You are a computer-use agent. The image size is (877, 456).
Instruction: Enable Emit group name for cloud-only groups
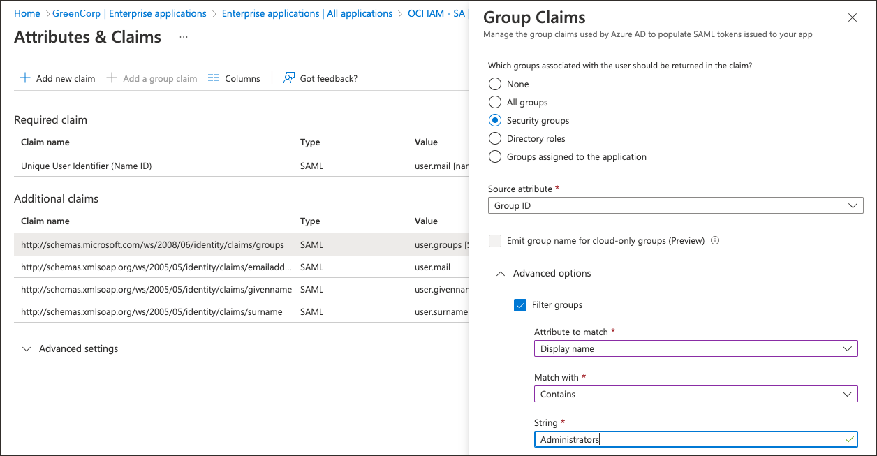point(495,241)
